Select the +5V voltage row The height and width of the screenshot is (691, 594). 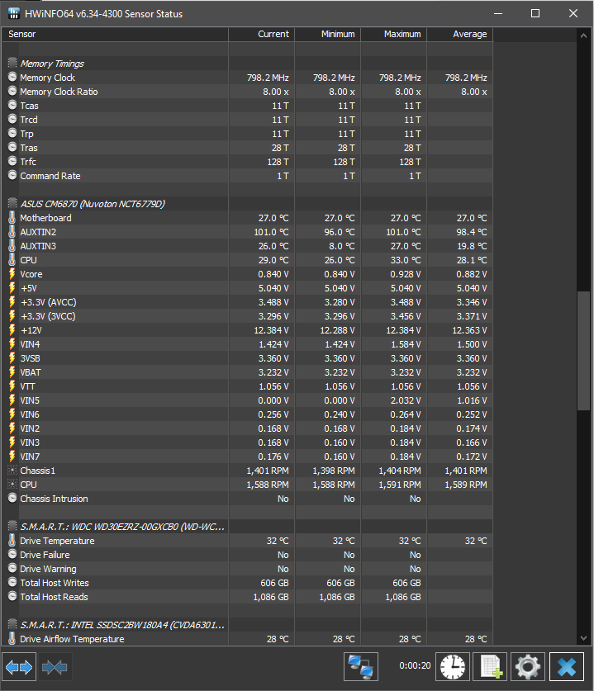247,288
